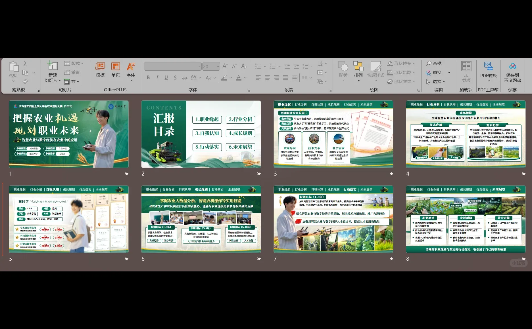Select slide 4 行业分析 thumbnail
This screenshot has width=532, height=329.
coord(466,134)
